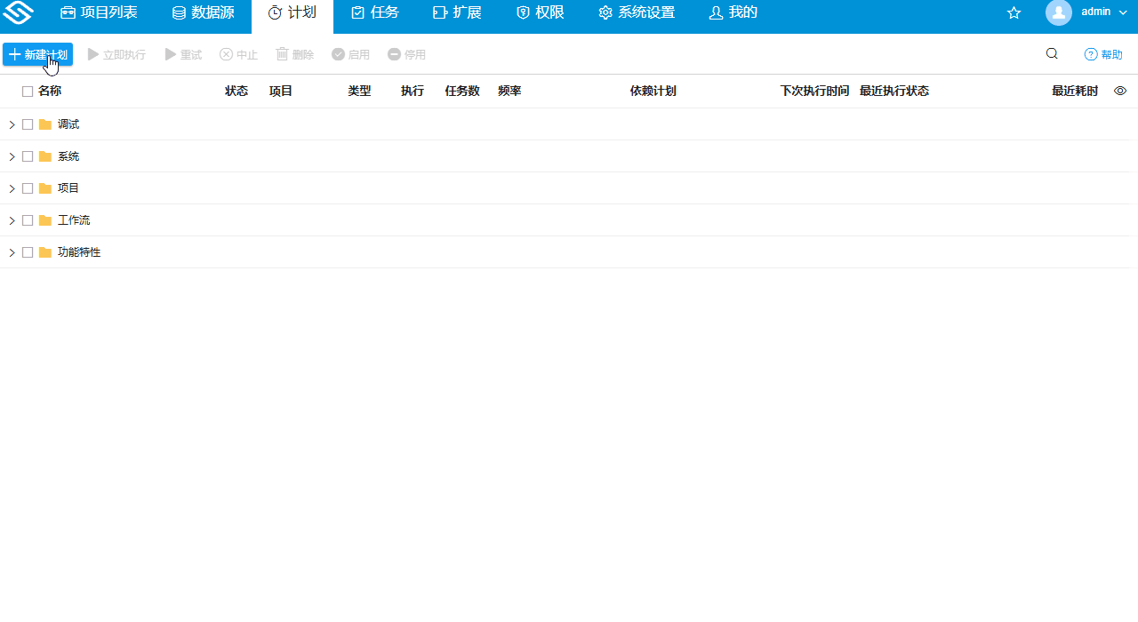Expand the 系统 folder row
This screenshot has width=1138, height=622.
point(12,155)
